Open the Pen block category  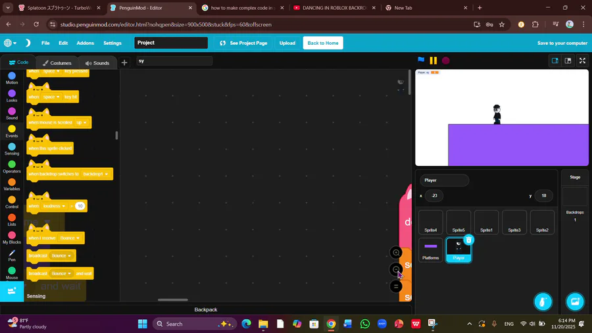[x=12, y=255]
